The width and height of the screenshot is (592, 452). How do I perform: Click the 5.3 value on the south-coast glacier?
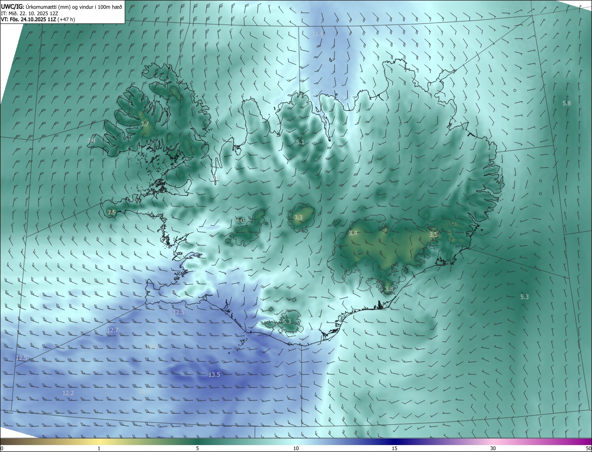pyautogui.click(x=286, y=321)
